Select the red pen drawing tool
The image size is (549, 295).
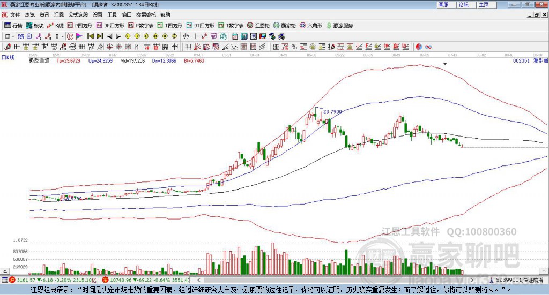8,47
